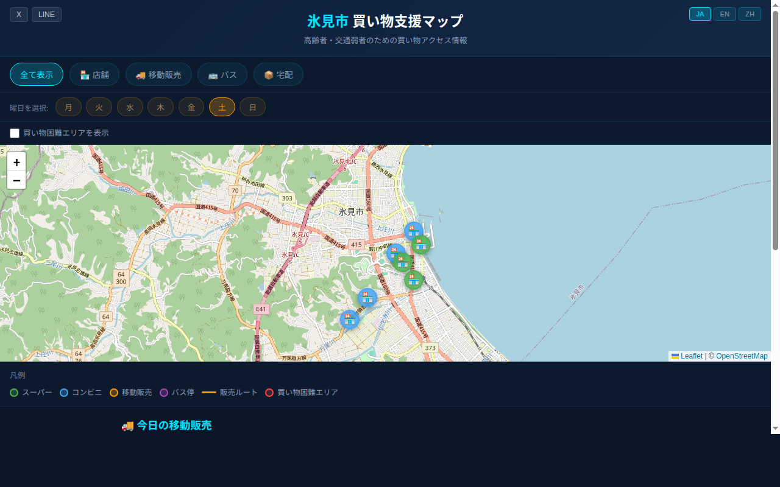The image size is (780, 487).
Task: Zoom in on the map
Action: coord(16,162)
